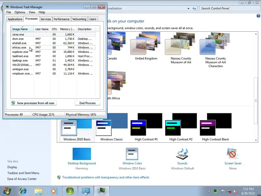Image resolution: width=261 pixels, height=196 pixels.
Task: Open Windows Media Player taskbar icon
Action: [x=54, y=191]
